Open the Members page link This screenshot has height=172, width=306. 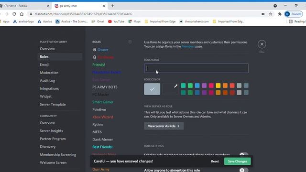[x=188, y=46]
